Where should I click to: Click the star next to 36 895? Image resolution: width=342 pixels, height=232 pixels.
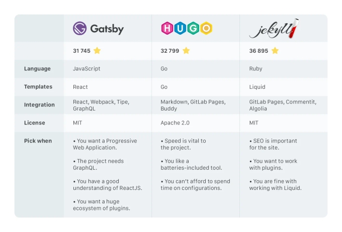(x=275, y=51)
